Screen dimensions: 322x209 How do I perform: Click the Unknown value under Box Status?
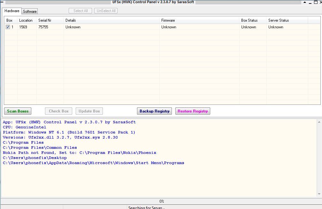point(249,27)
